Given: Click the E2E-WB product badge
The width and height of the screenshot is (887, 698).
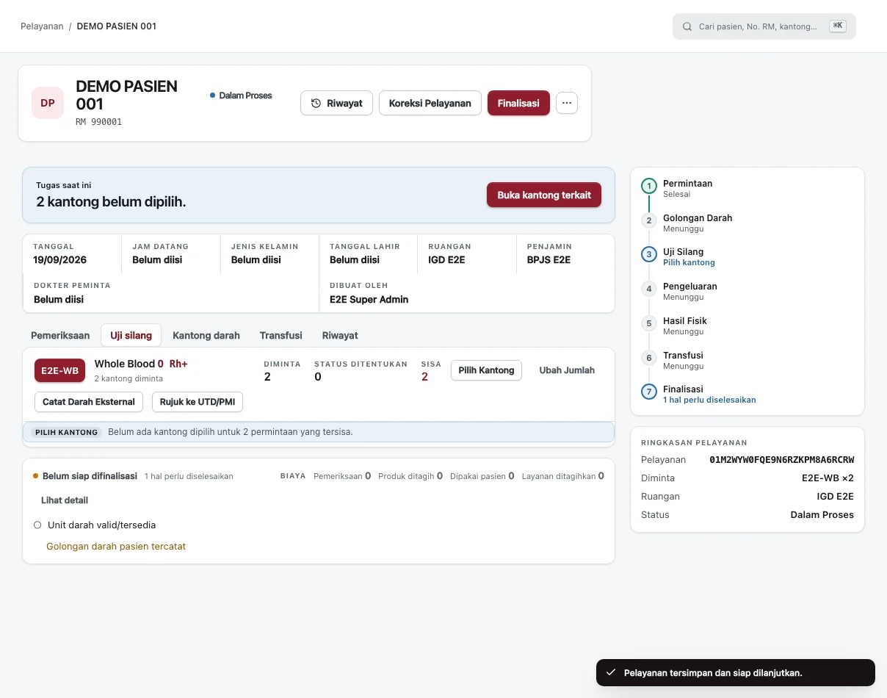Looking at the screenshot, I should [60, 370].
